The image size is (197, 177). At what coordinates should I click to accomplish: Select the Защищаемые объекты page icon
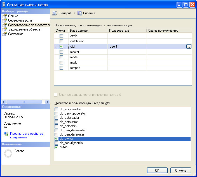4,29
